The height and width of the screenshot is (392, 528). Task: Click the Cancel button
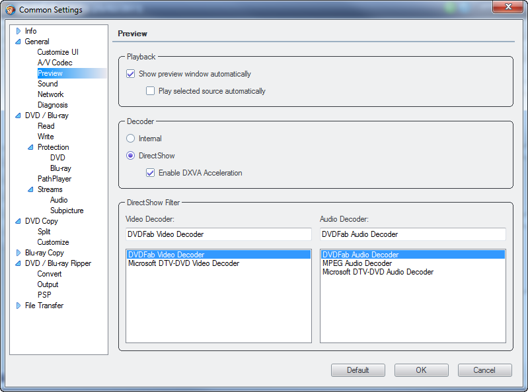point(484,370)
